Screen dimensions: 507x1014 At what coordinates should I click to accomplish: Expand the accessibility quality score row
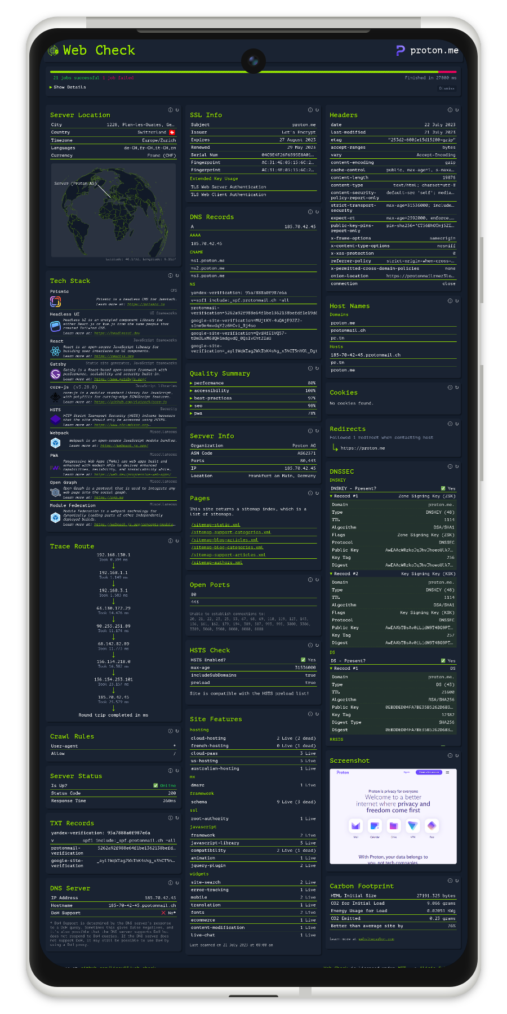click(211, 390)
